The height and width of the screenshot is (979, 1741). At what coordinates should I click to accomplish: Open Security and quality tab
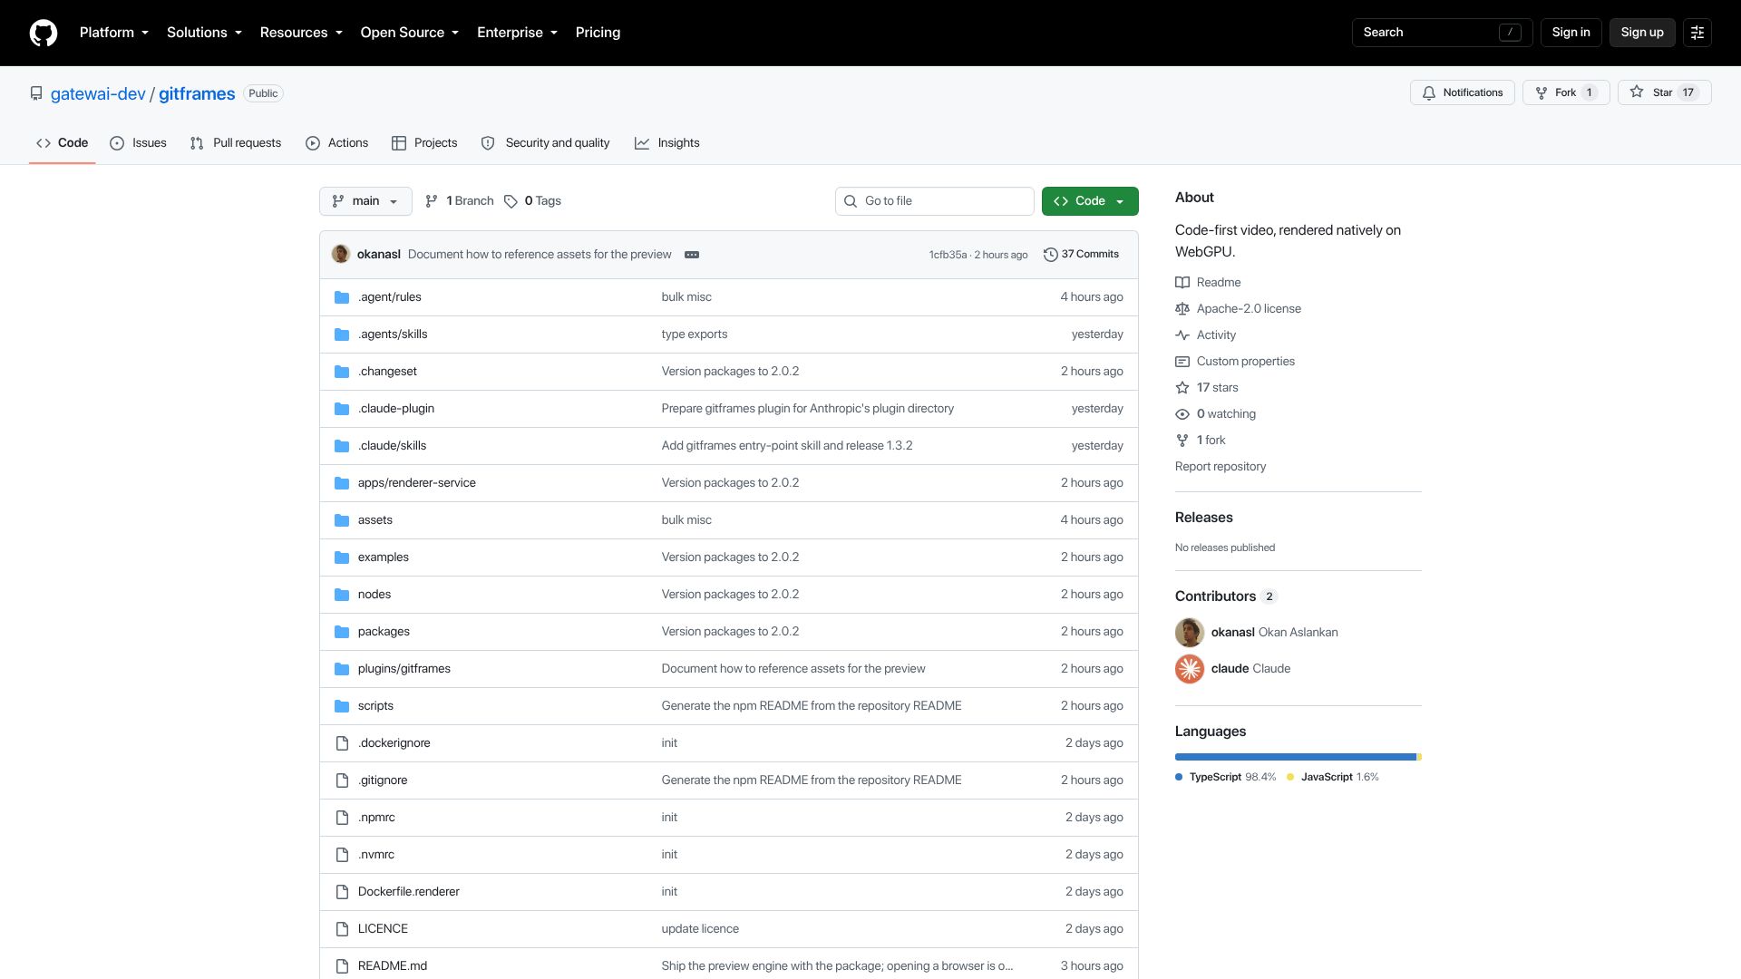tap(545, 143)
